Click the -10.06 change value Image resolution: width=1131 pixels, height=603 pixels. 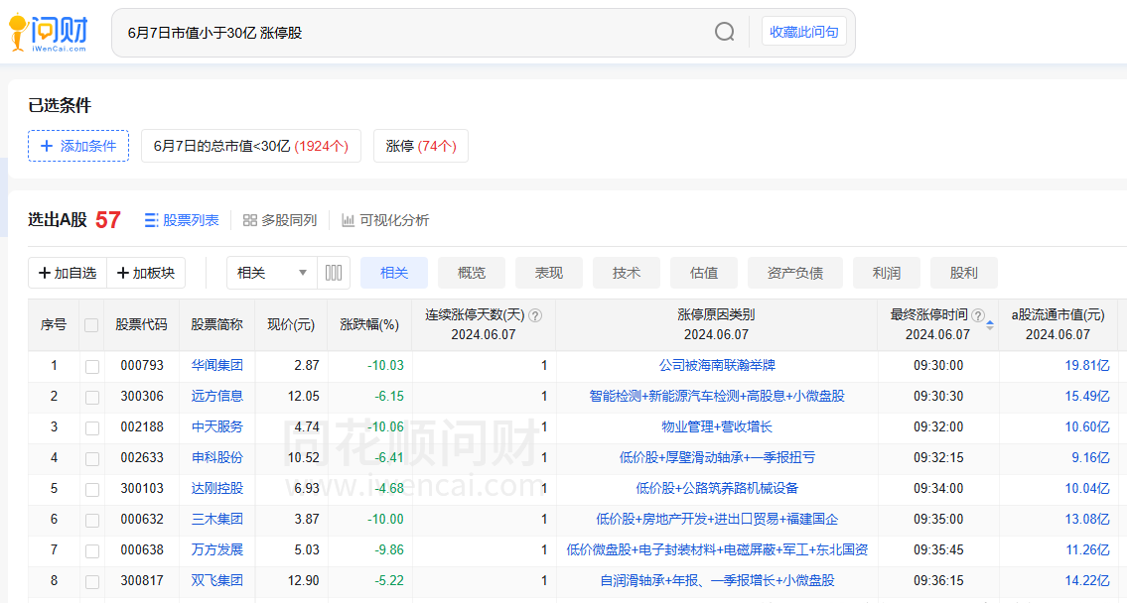pyautogui.click(x=385, y=427)
